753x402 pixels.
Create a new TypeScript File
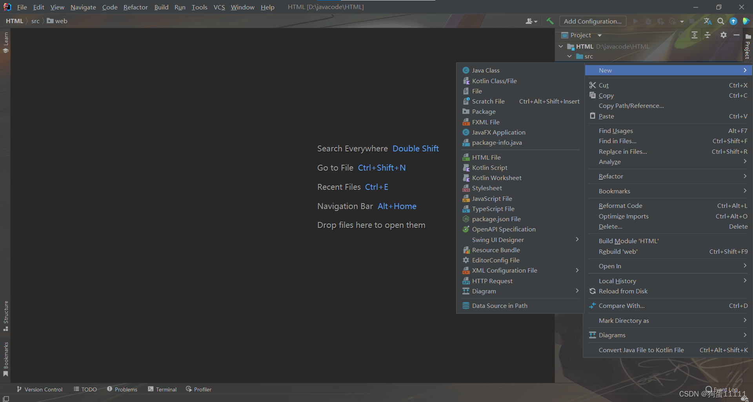[520, 209]
